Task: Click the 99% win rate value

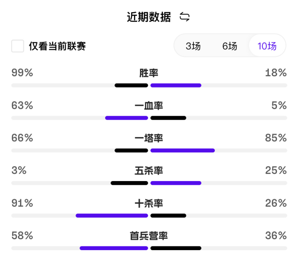Action: (x=22, y=73)
